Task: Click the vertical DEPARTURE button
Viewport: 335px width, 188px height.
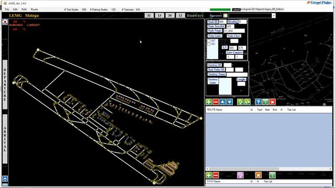Action: pyautogui.click(x=5, y=85)
